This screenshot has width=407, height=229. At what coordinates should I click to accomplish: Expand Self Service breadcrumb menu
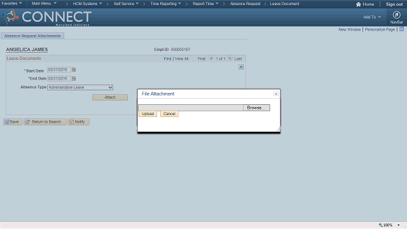click(x=126, y=4)
